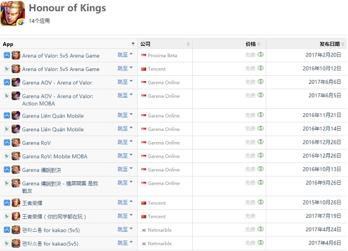Viewport: 348px width, 251px height.
Task: Open 王者荣耀（你的同学都在玩）link
Action: point(54,216)
